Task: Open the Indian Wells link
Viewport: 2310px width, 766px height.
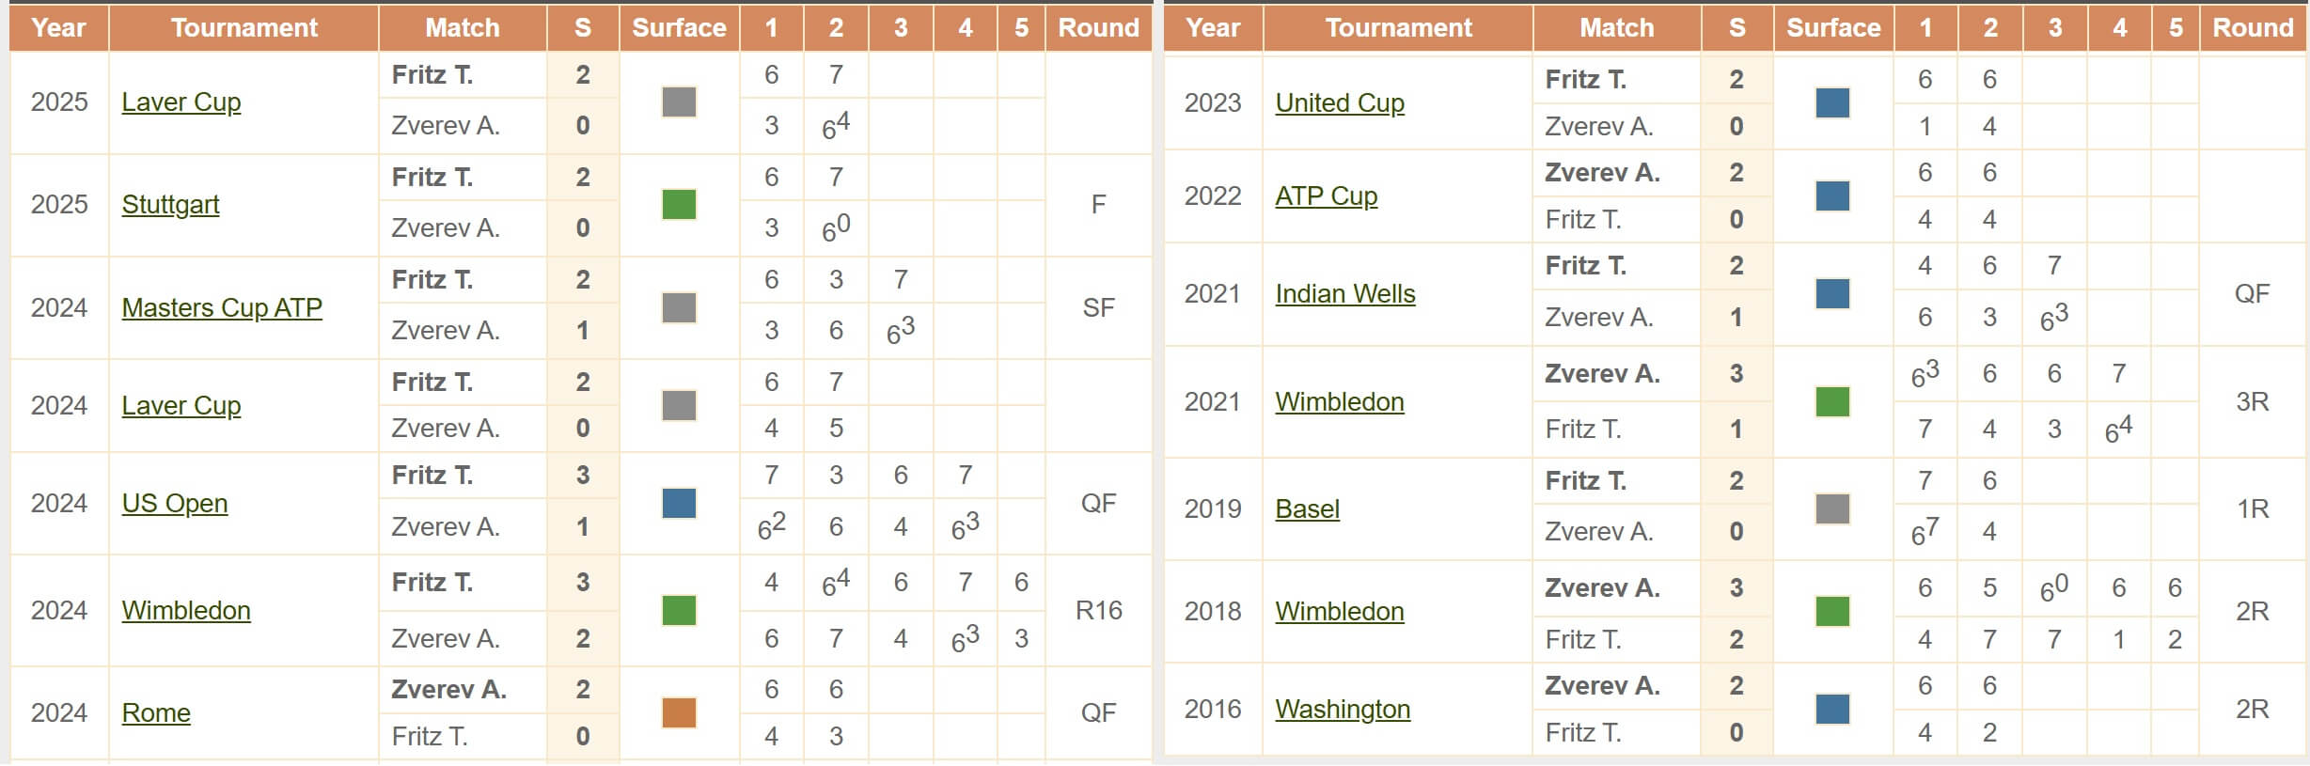Action: [x=1344, y=294]
